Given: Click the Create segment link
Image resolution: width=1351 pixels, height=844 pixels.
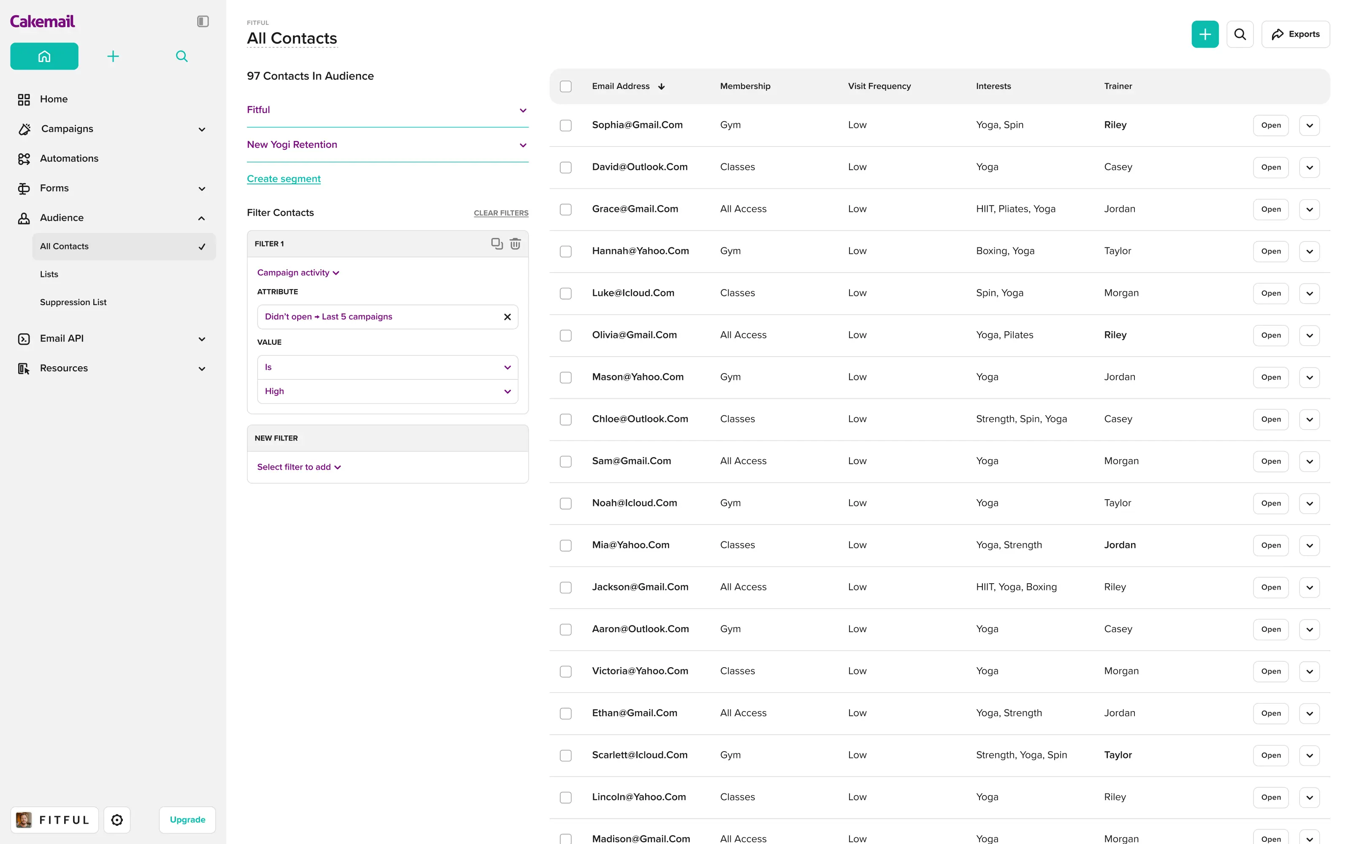Looking at the screenshot, I should click(284, 179).
